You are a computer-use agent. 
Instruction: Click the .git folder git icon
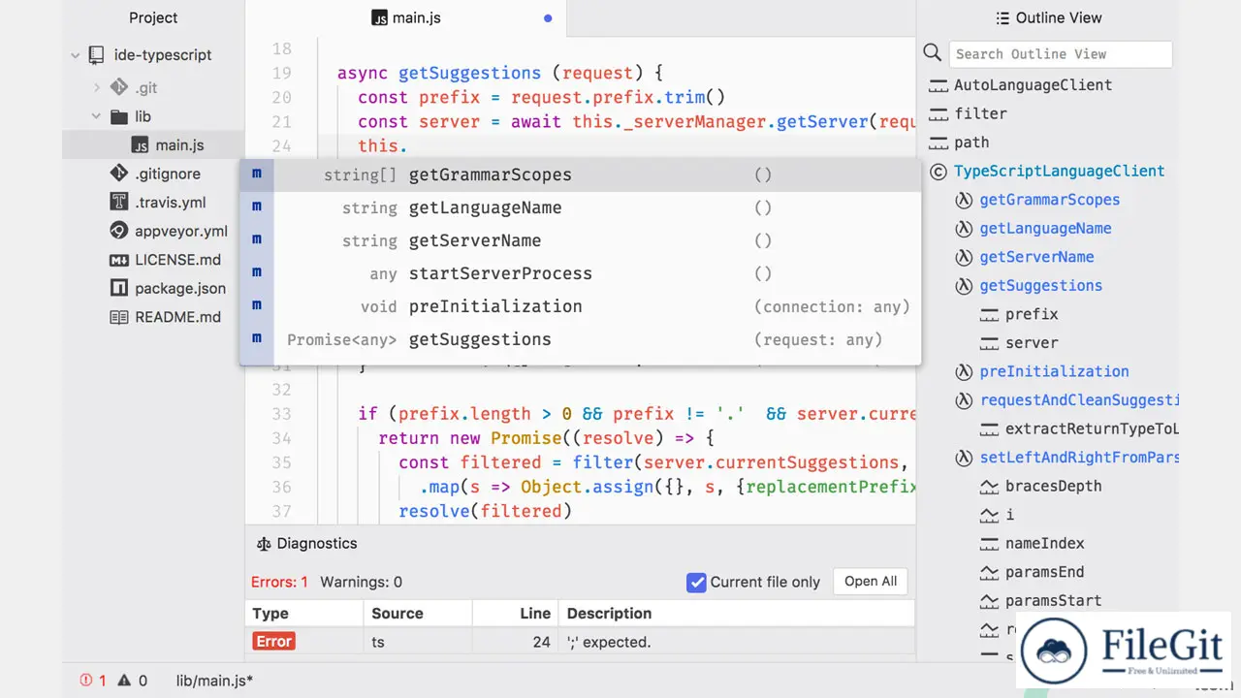[x=118, y=87]
